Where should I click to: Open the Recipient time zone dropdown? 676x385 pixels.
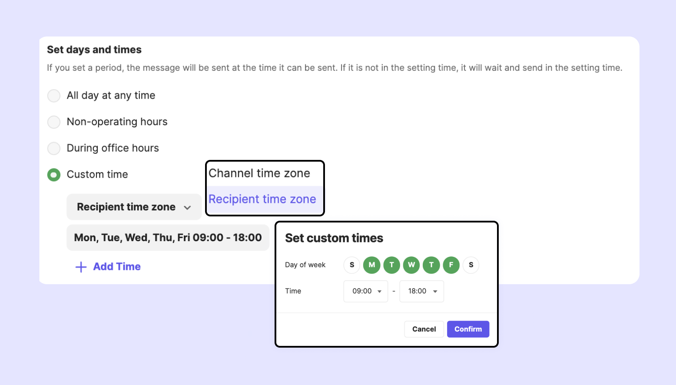point(134,207)
